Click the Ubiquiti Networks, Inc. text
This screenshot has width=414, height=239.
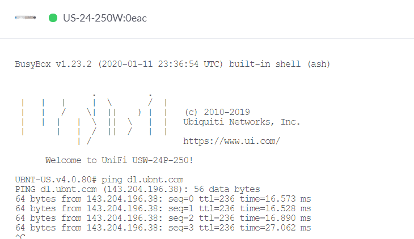(242, 122)
